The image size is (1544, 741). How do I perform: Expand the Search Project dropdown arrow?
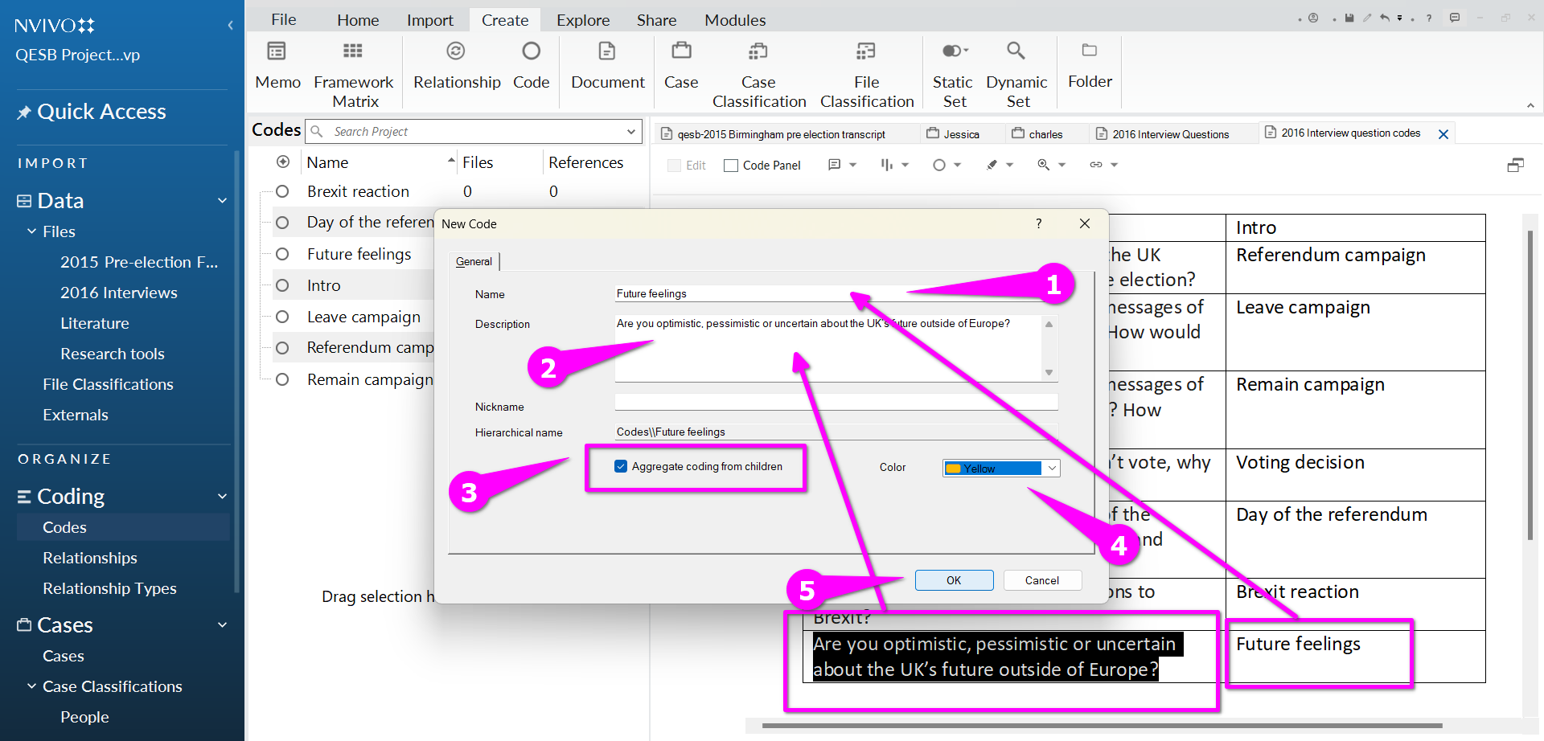coord(631,132)
